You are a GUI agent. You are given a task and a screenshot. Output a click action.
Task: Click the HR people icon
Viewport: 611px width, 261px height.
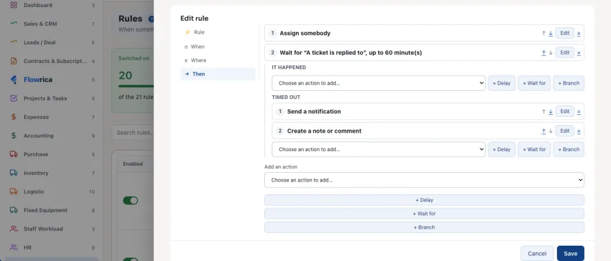click(13, 248)
